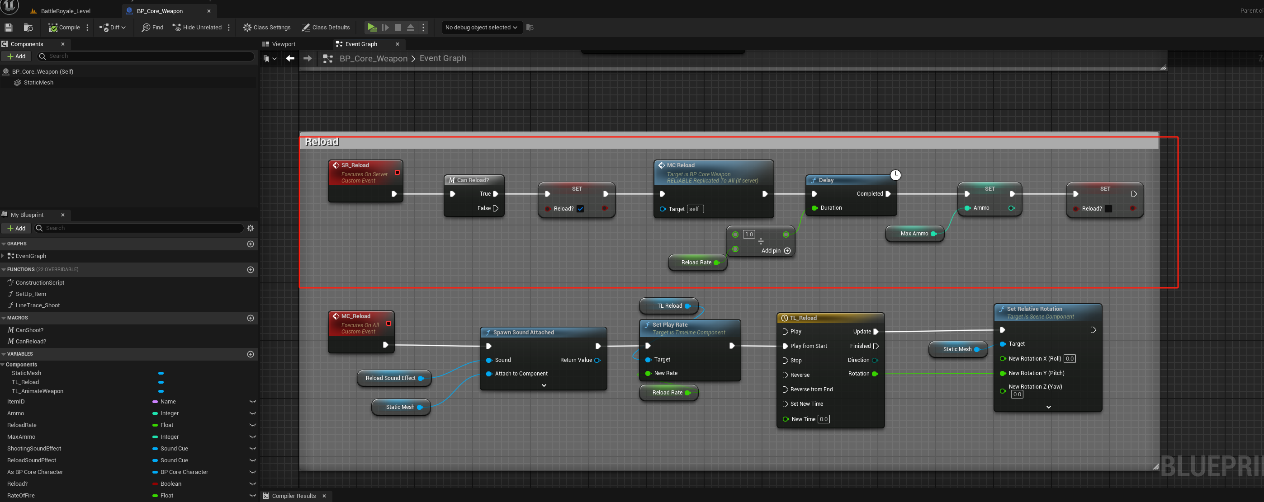Click the Browse to asset icon
Viewport: 1264px width, 502px height.
[28, 28]
